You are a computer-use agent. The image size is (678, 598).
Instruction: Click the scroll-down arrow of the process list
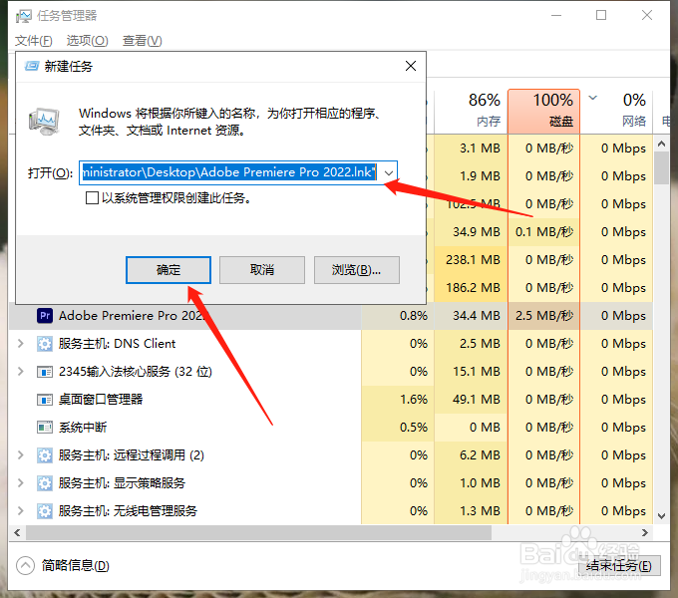point(661,516)
